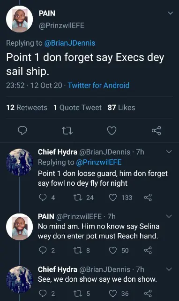The height and width of the screenshot is (301, 179).
Task: Reply to the main PAIN tweet
Action: coord(22,131)
